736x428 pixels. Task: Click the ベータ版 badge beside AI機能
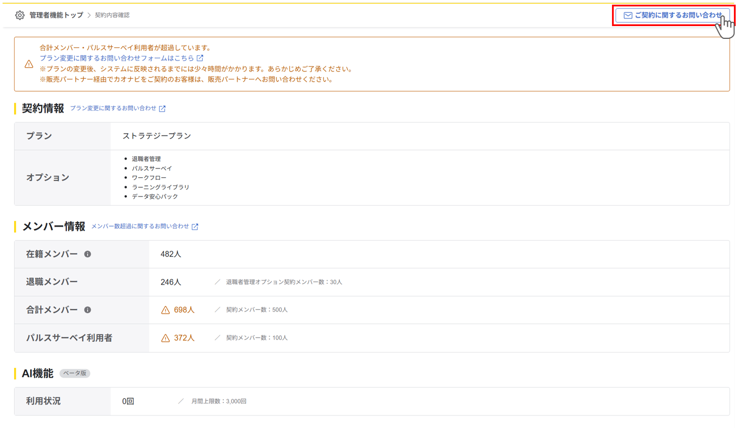click(74, 373)
